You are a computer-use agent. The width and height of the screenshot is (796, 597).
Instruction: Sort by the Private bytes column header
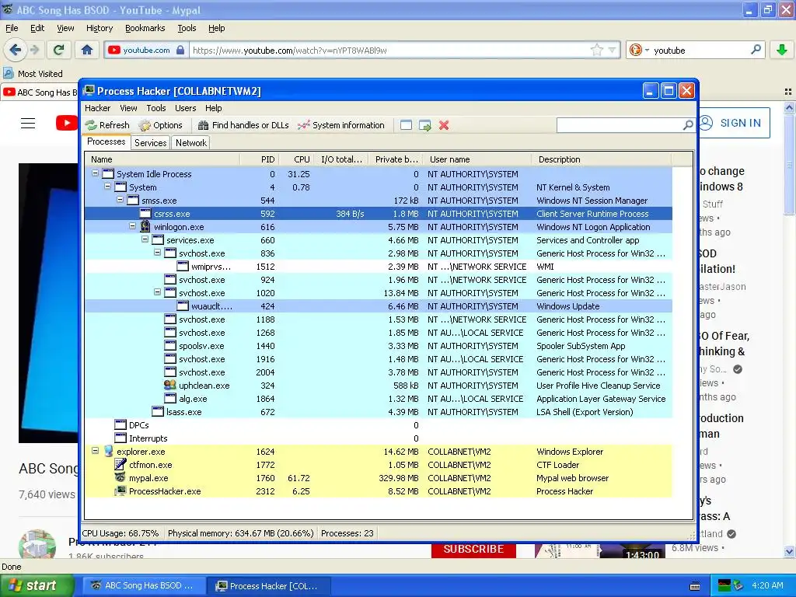(396, 159)
